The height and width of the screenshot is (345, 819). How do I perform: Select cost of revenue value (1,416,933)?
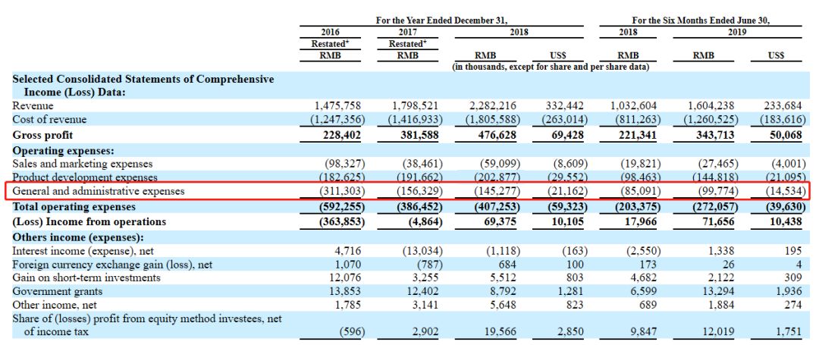point(415,120)
